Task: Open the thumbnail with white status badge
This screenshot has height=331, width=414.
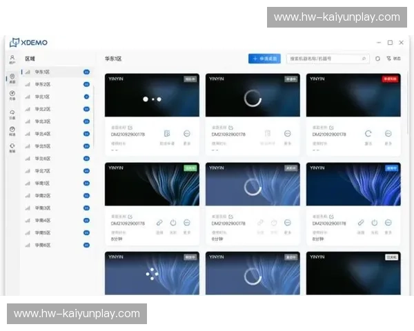Action: pyautogui.click(x=353, y=273)
